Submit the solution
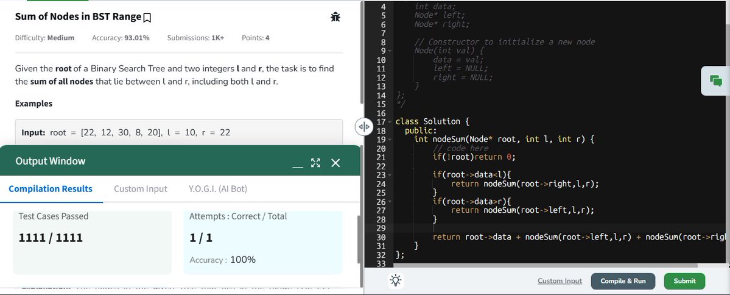The height and width of the screenshot is (295, 730). pos(684,281)
